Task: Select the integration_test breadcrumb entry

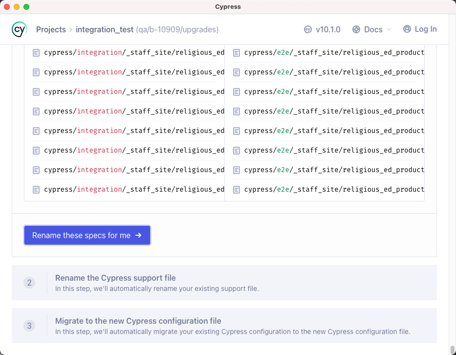Action: [105, 29]
